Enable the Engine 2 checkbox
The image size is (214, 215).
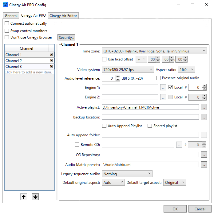[x=81, y=97]
